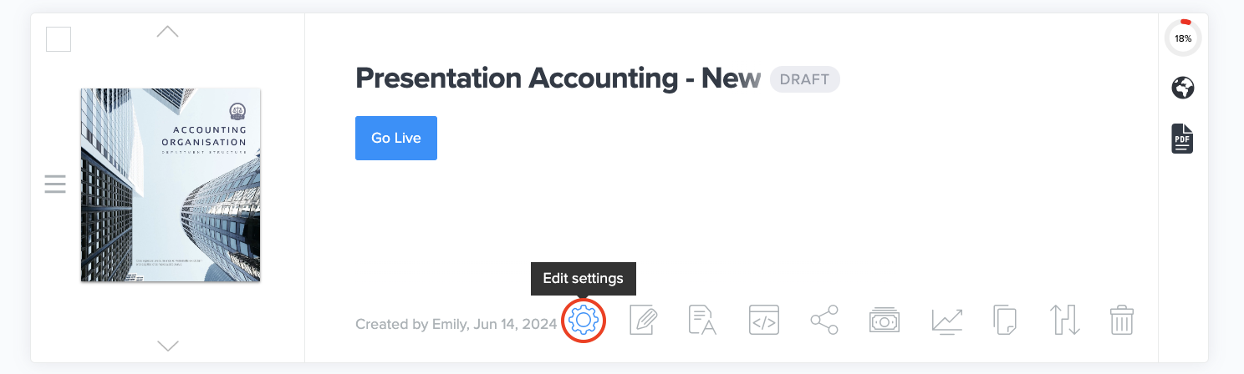This screenshot has height=374, width=1244.
Task: Click the pencil edit content icon
Action: coord(644,321)
